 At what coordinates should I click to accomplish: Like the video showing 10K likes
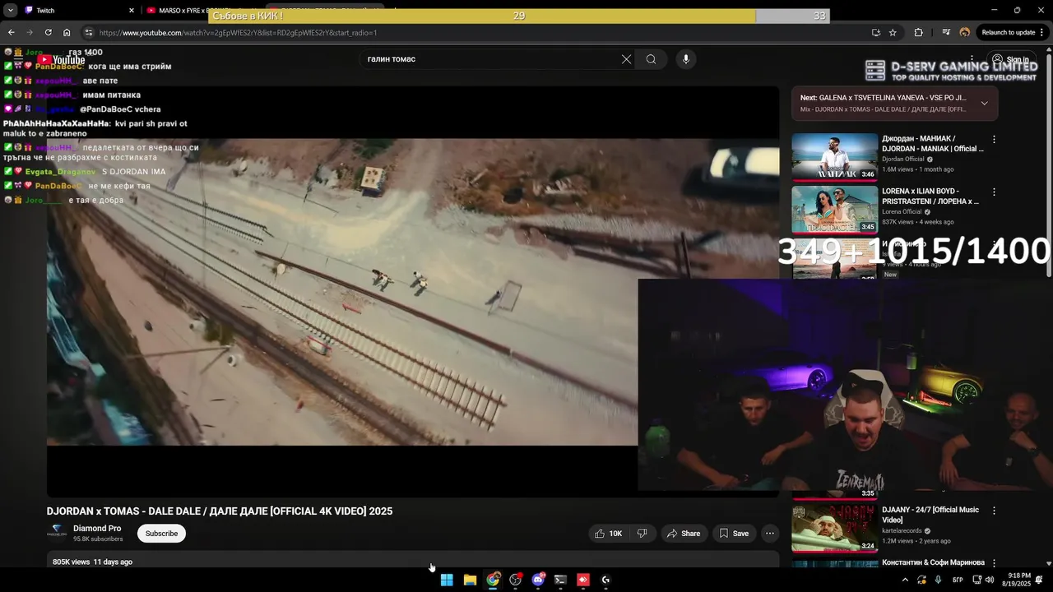[x=608, y=534]
